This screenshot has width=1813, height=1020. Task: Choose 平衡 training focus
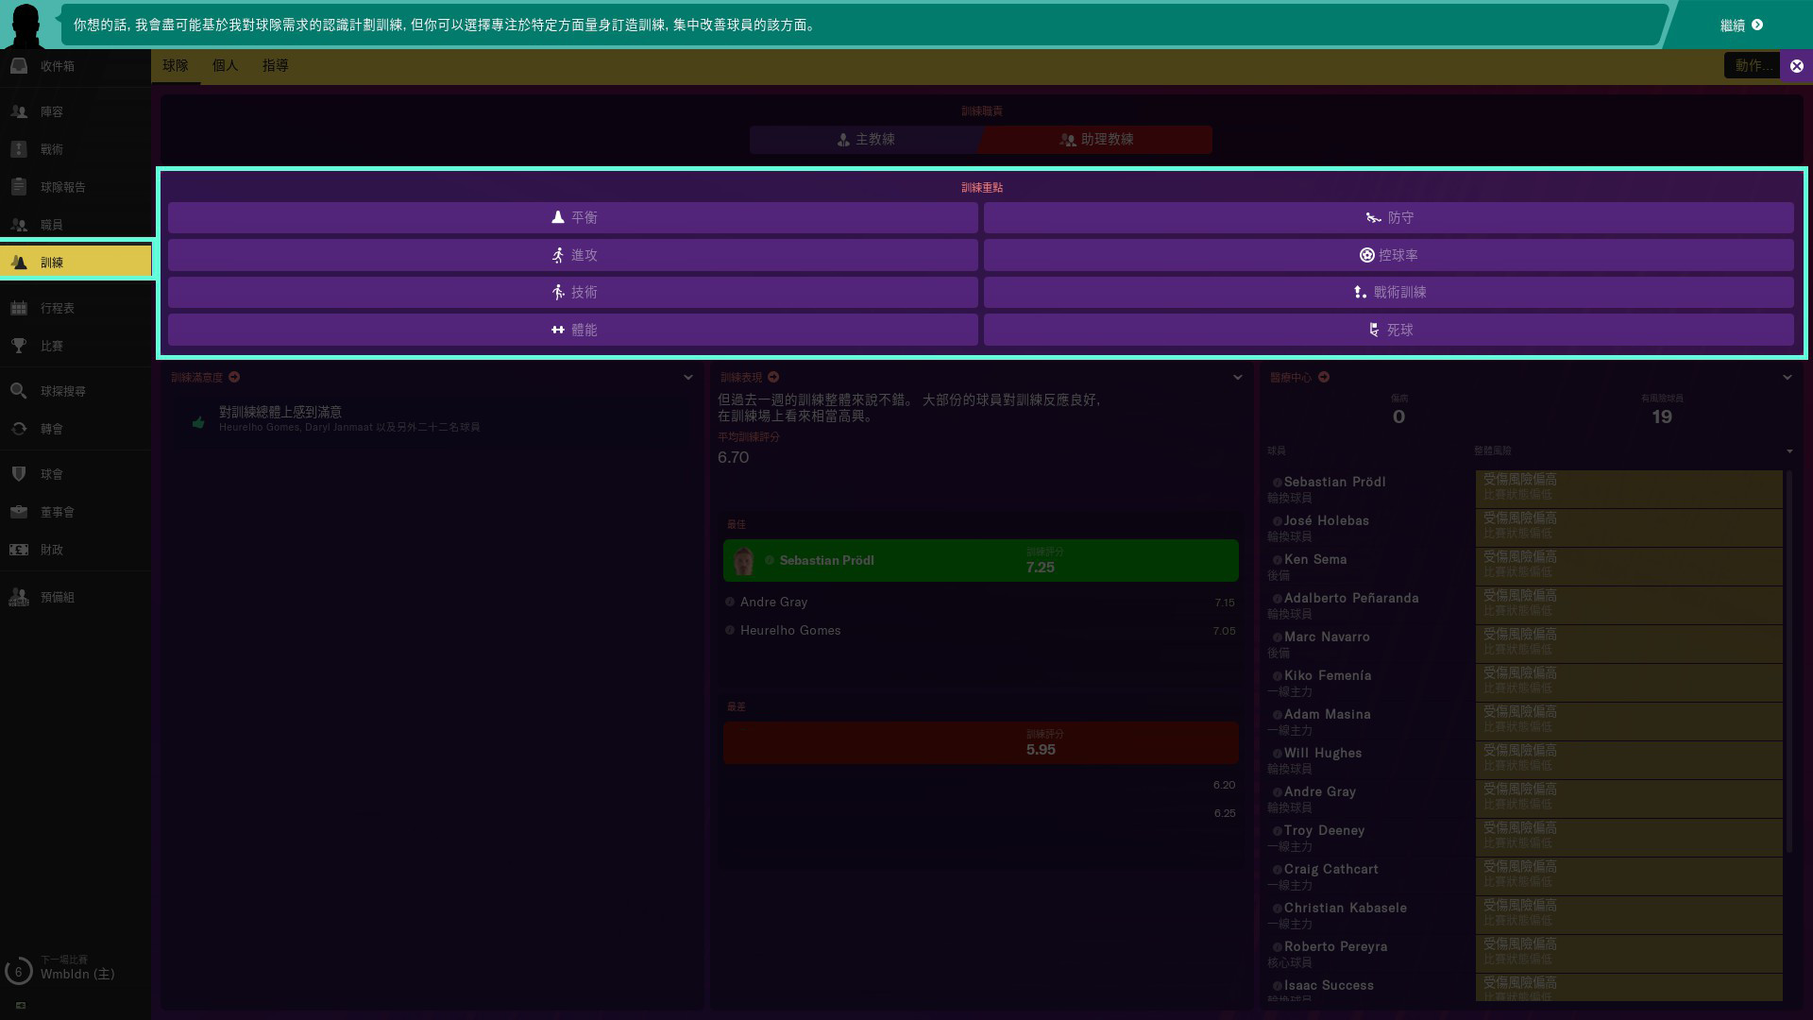click(572, 217)
